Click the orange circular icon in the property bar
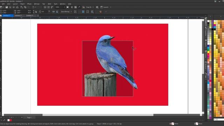224x126 pixels. [100, 12]
